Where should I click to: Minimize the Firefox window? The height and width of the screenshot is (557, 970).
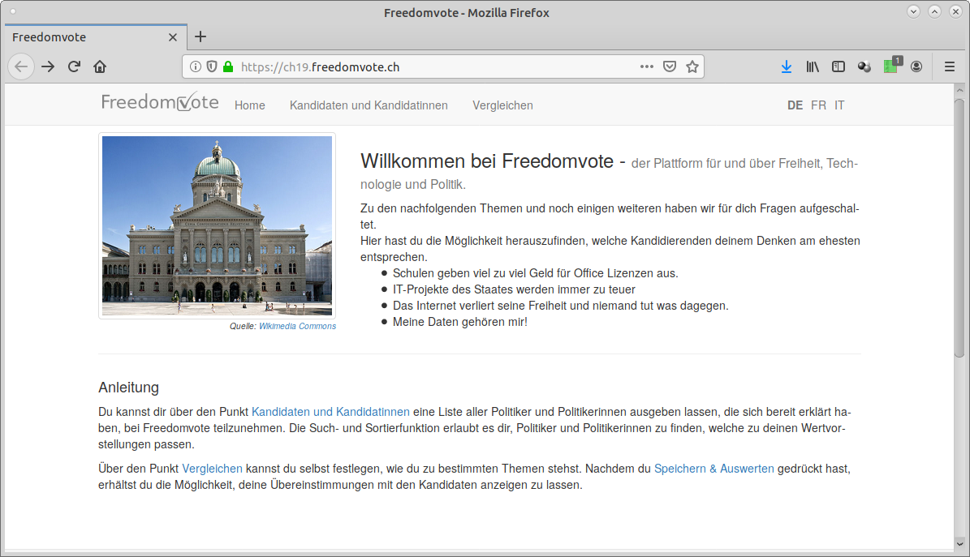[x=913, y=11]
